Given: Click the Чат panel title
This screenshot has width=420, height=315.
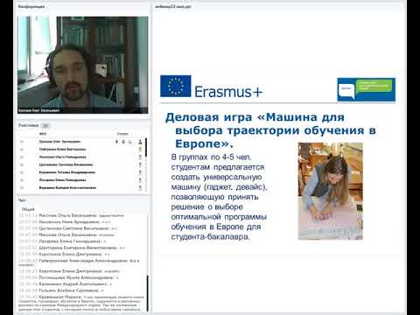Looking at the screenshot, I should (x=22, y=200).
